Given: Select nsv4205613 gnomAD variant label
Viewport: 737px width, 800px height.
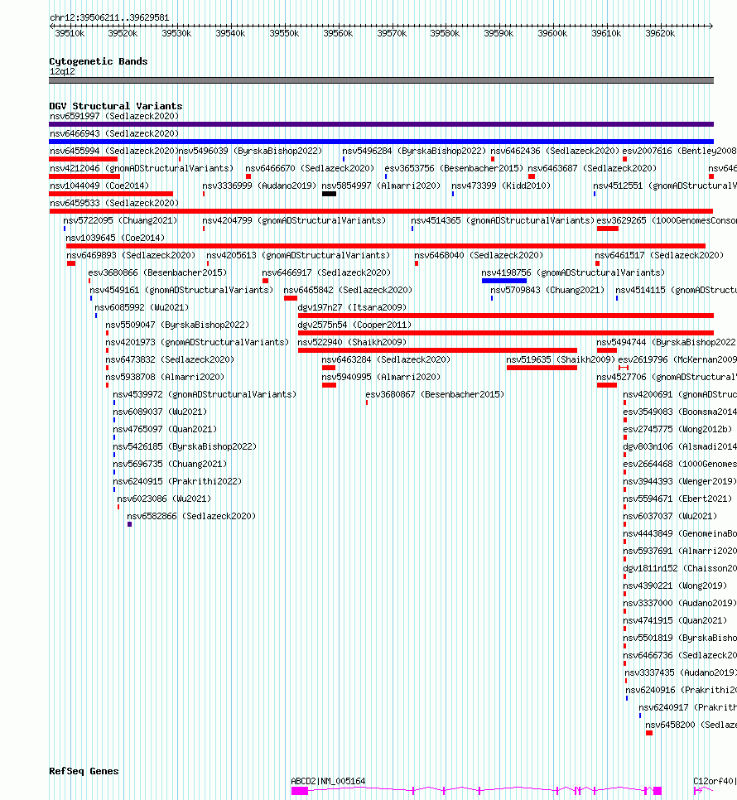Looking at the screenshot, I should click(298, 255).
